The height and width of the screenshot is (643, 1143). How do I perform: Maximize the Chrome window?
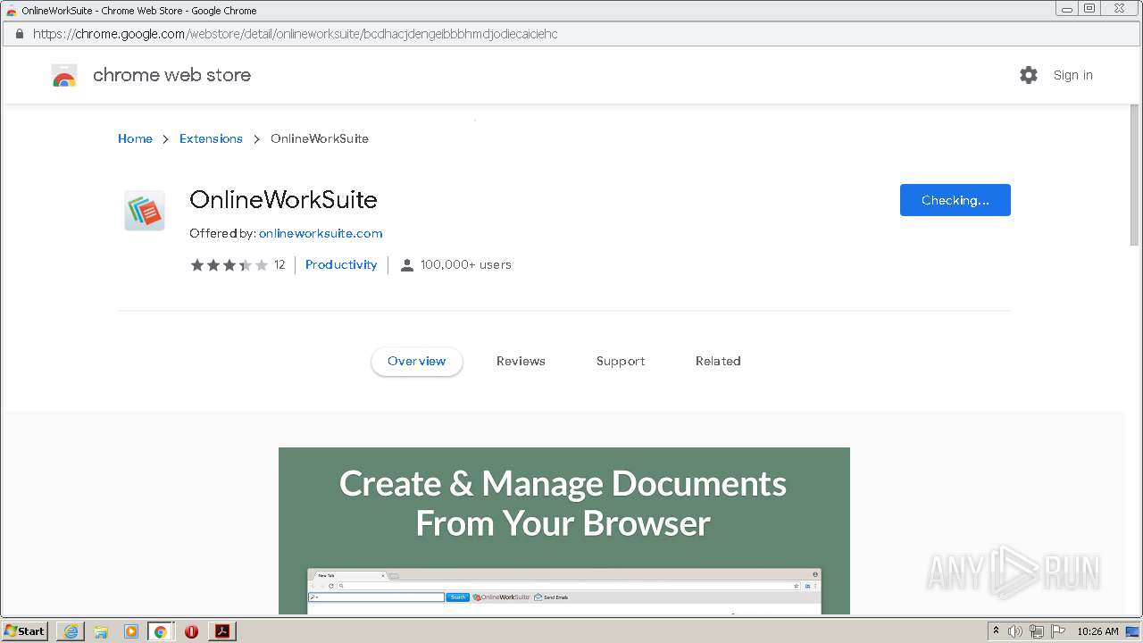pyautogui.click(x=1089, y=9)
